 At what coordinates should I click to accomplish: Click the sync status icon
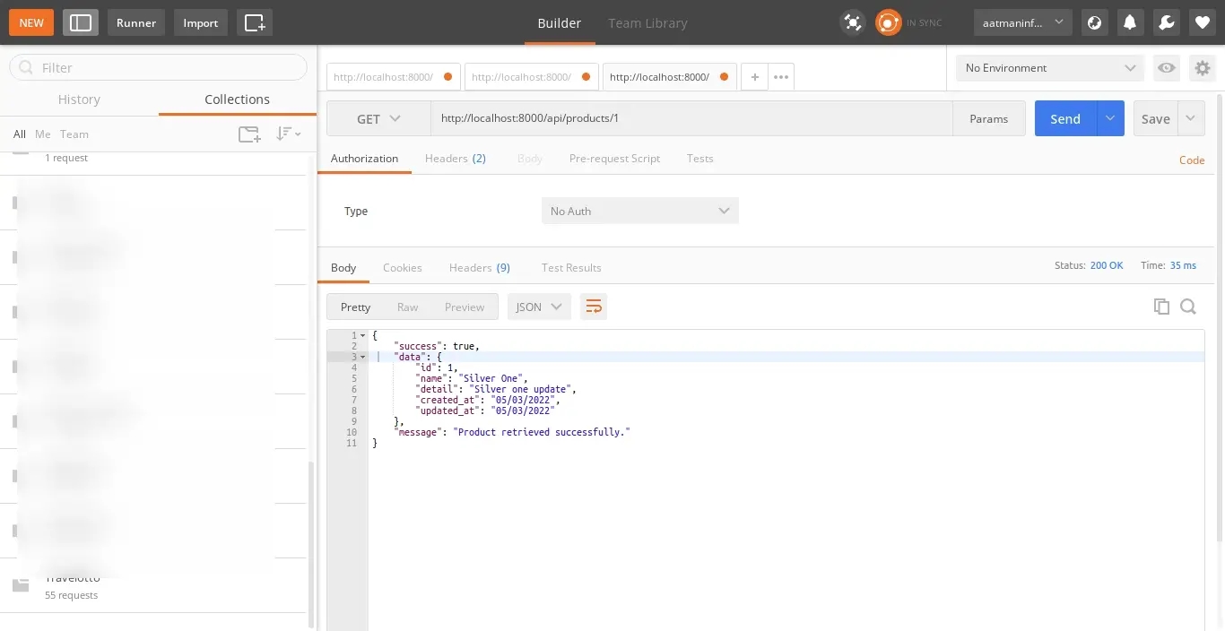pyautogui.click(x=888, y=22)
